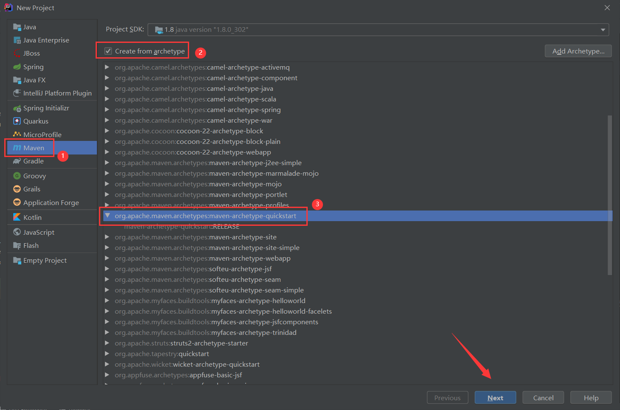
Task: Select camel-archetype-java archetype
Action: [358, 88]
